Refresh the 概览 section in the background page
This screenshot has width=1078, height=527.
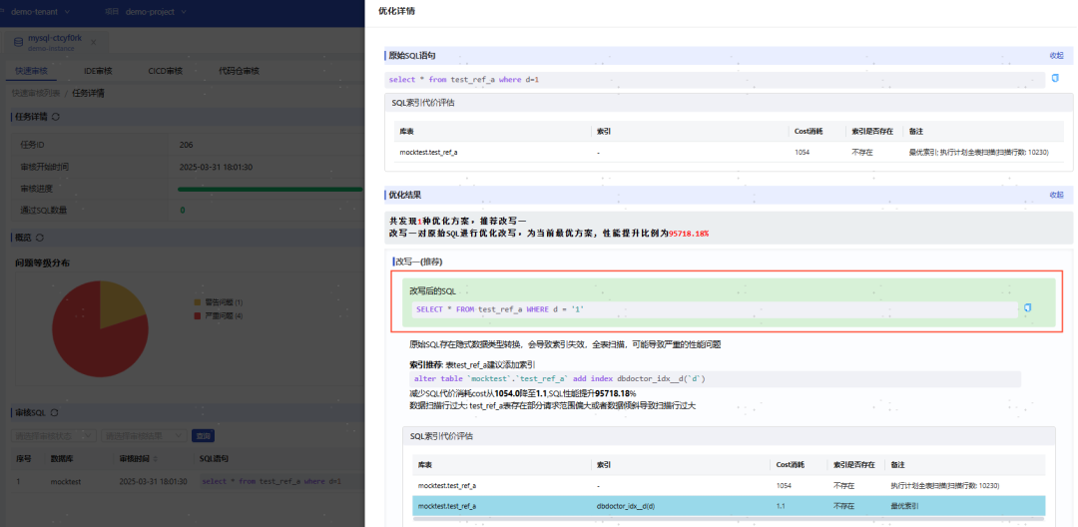coord(39,238)
